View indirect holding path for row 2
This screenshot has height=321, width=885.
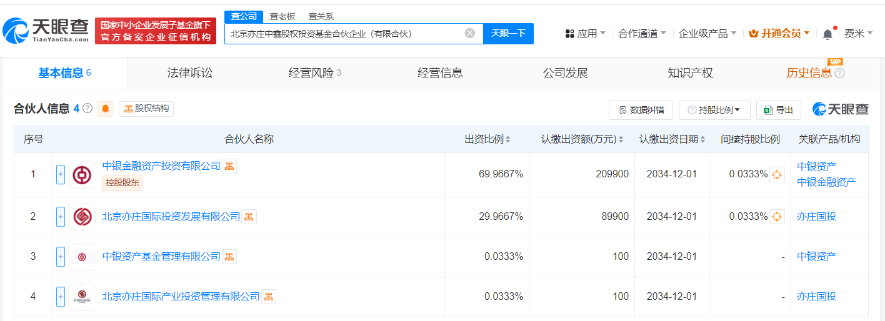pyautogui.click(x=777, y=217)
